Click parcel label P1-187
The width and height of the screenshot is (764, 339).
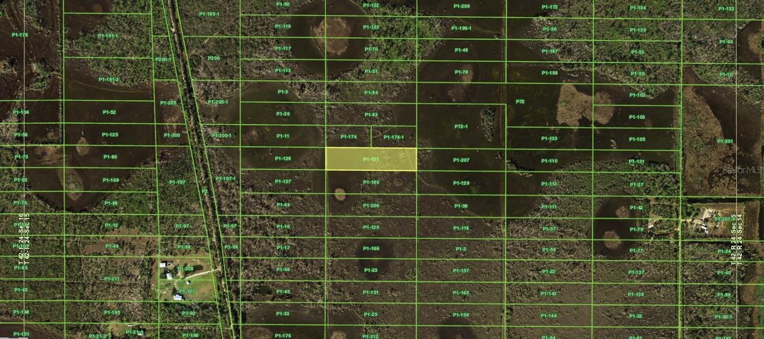pyautogui.click(x=549, y=51)
